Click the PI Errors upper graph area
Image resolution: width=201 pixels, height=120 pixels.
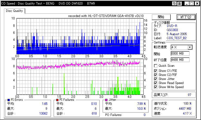80,36
